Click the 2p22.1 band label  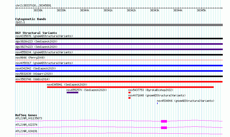click(x=20, y=22)
